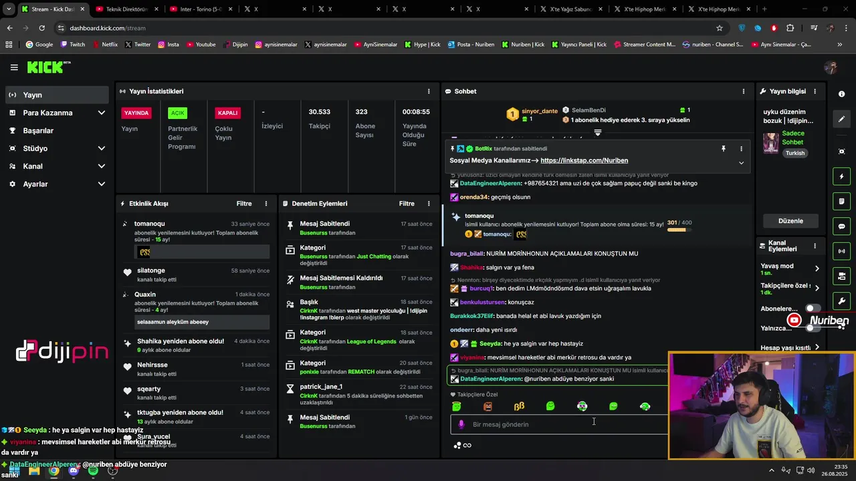This screenshot has height=481, width=856.
Task: Unpin the BotRix pinned message with the pin icon
Action: [723, 149]
